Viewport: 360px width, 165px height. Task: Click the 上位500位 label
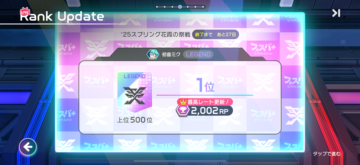[135, 120]
